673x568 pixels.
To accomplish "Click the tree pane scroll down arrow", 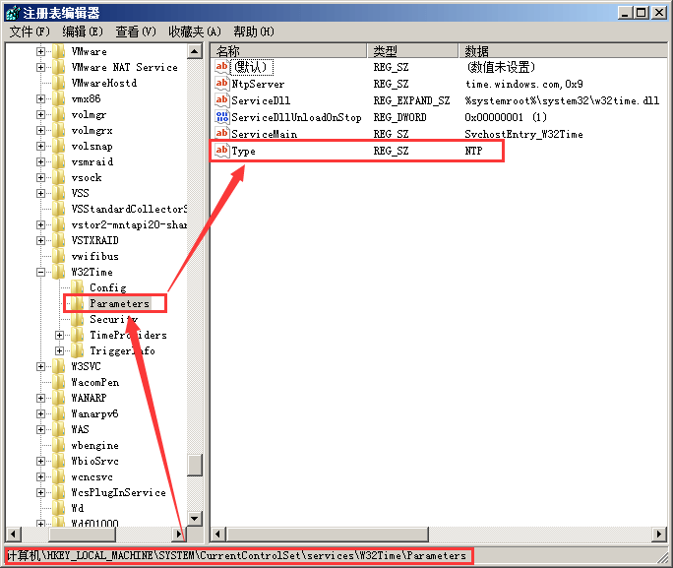I will (x=195, y=518).
